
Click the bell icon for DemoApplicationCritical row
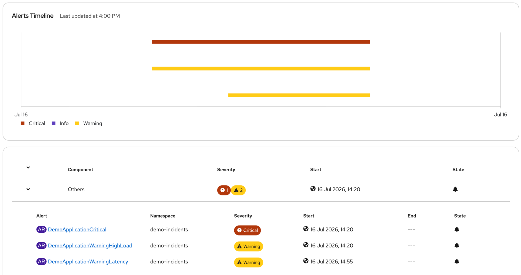tap(457, 230)
